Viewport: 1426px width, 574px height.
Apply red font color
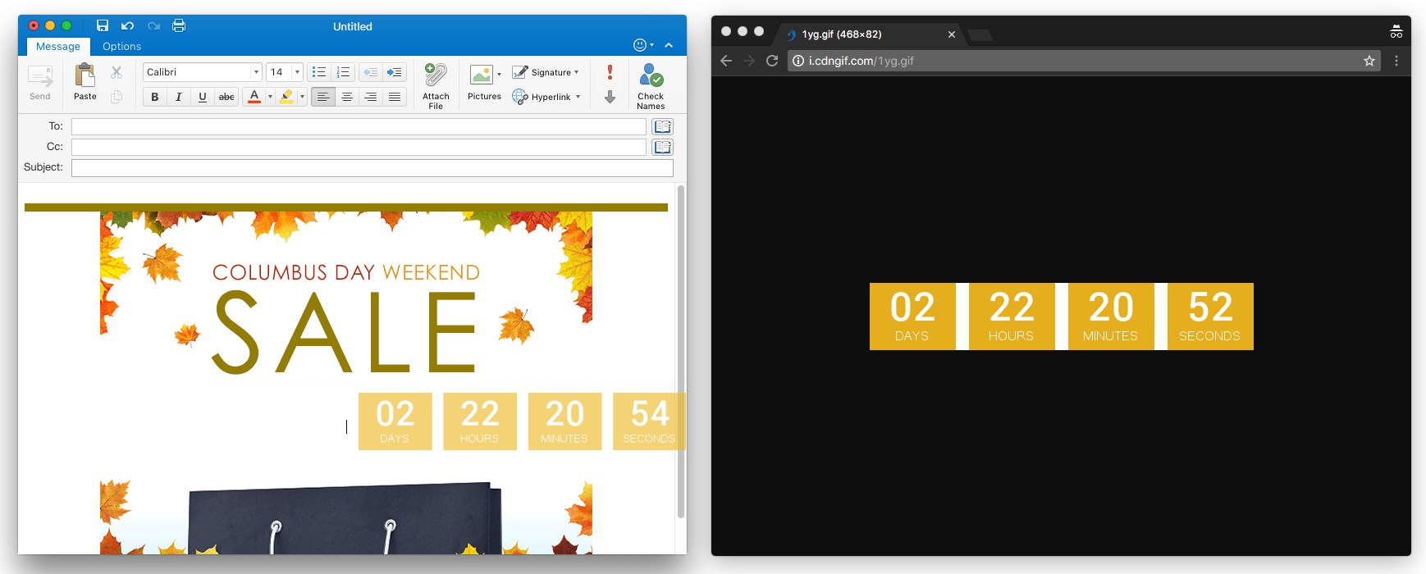click(x=254, y=97)
